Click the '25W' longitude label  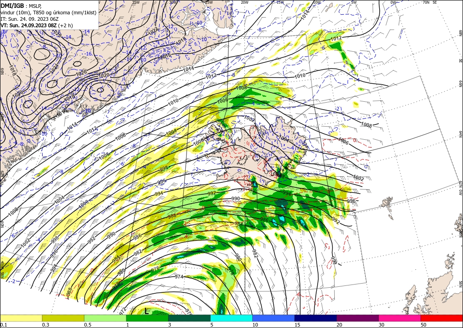pos(209,2)
